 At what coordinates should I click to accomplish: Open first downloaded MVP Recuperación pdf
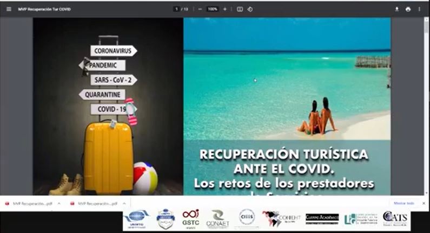(30, 204)
